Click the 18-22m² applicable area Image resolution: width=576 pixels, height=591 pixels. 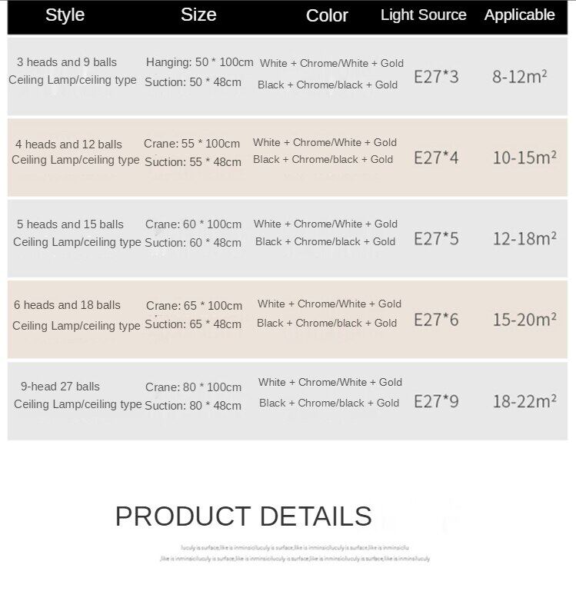524,400
